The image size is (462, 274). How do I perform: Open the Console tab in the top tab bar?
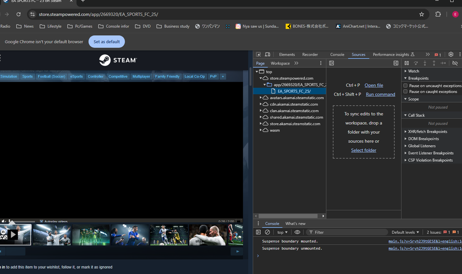tap(337, 55)
